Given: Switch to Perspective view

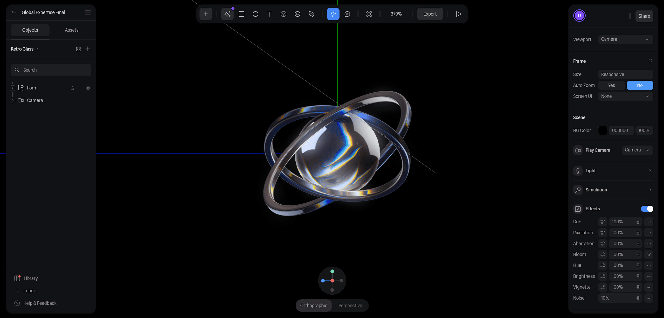Looking at the screenshot, I should (x=350, y=306).
